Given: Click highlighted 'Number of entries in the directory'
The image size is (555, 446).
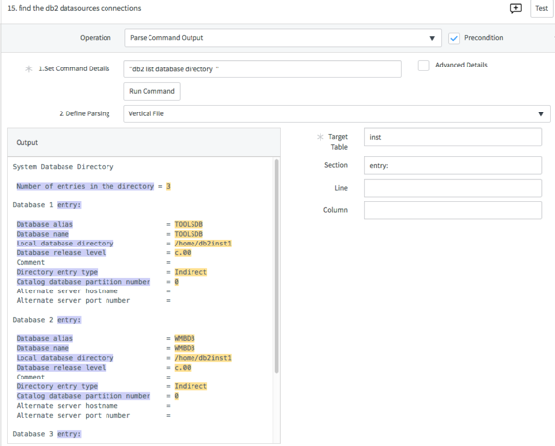Looking at the screenshot, I should [x=85, y=186].
